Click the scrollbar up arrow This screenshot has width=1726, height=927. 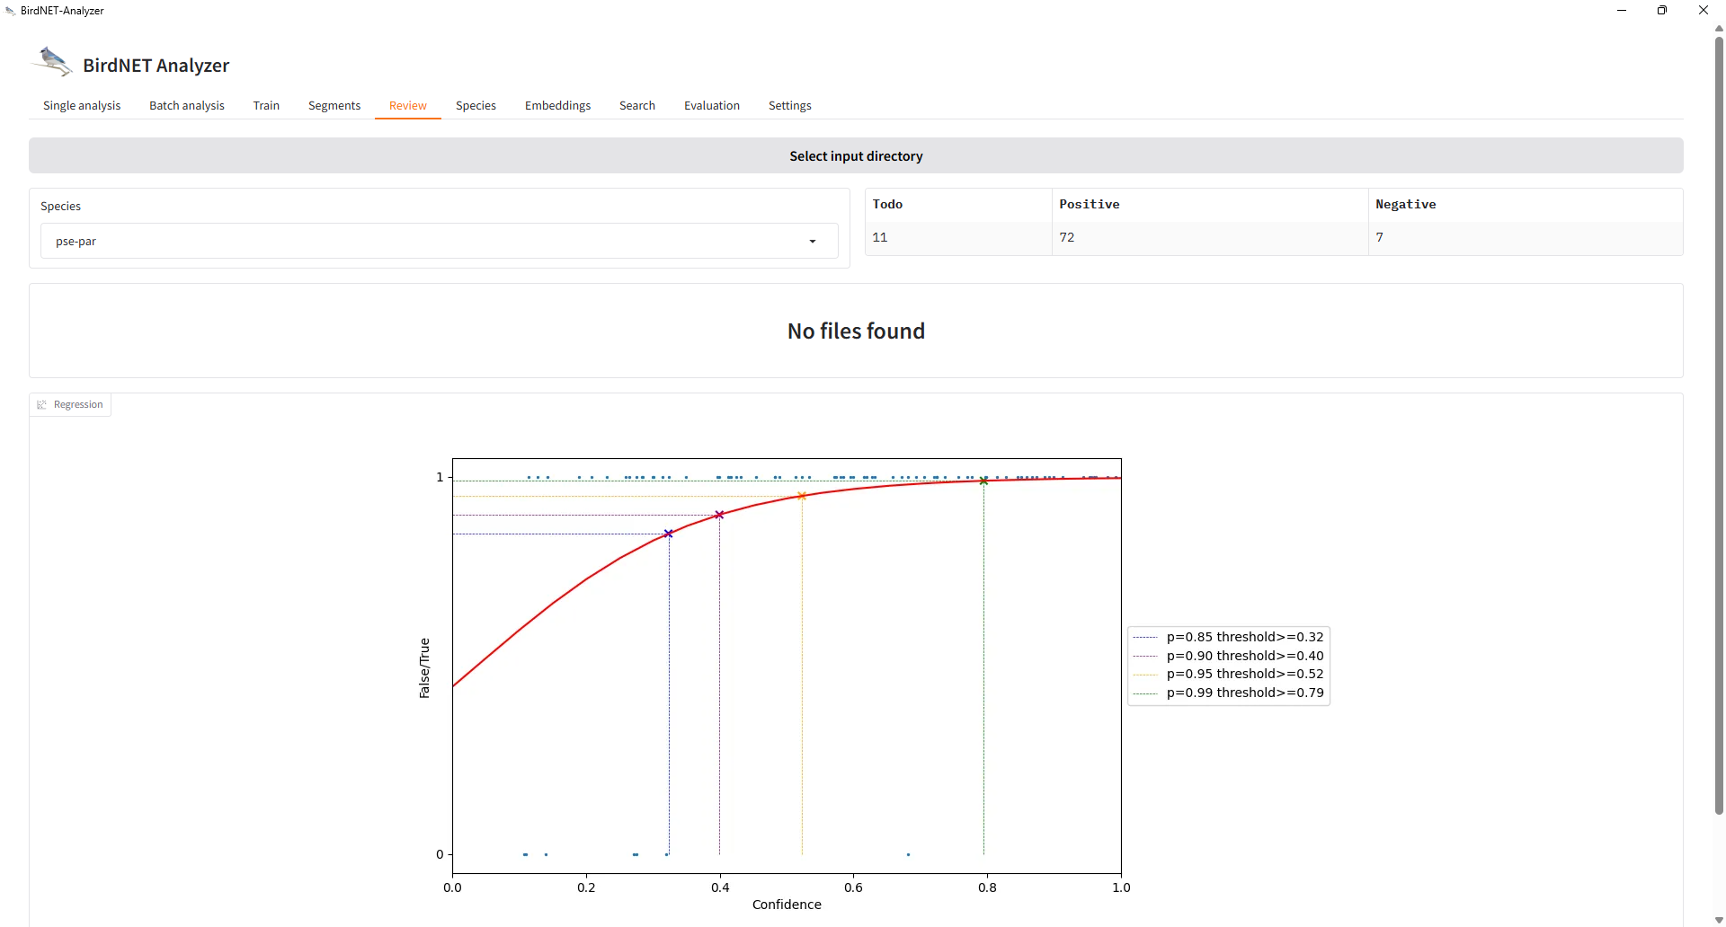click(1719, 28)
